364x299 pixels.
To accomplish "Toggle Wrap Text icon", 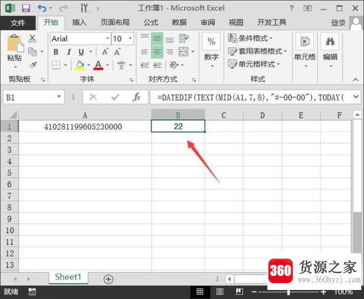I will [184, 38].
